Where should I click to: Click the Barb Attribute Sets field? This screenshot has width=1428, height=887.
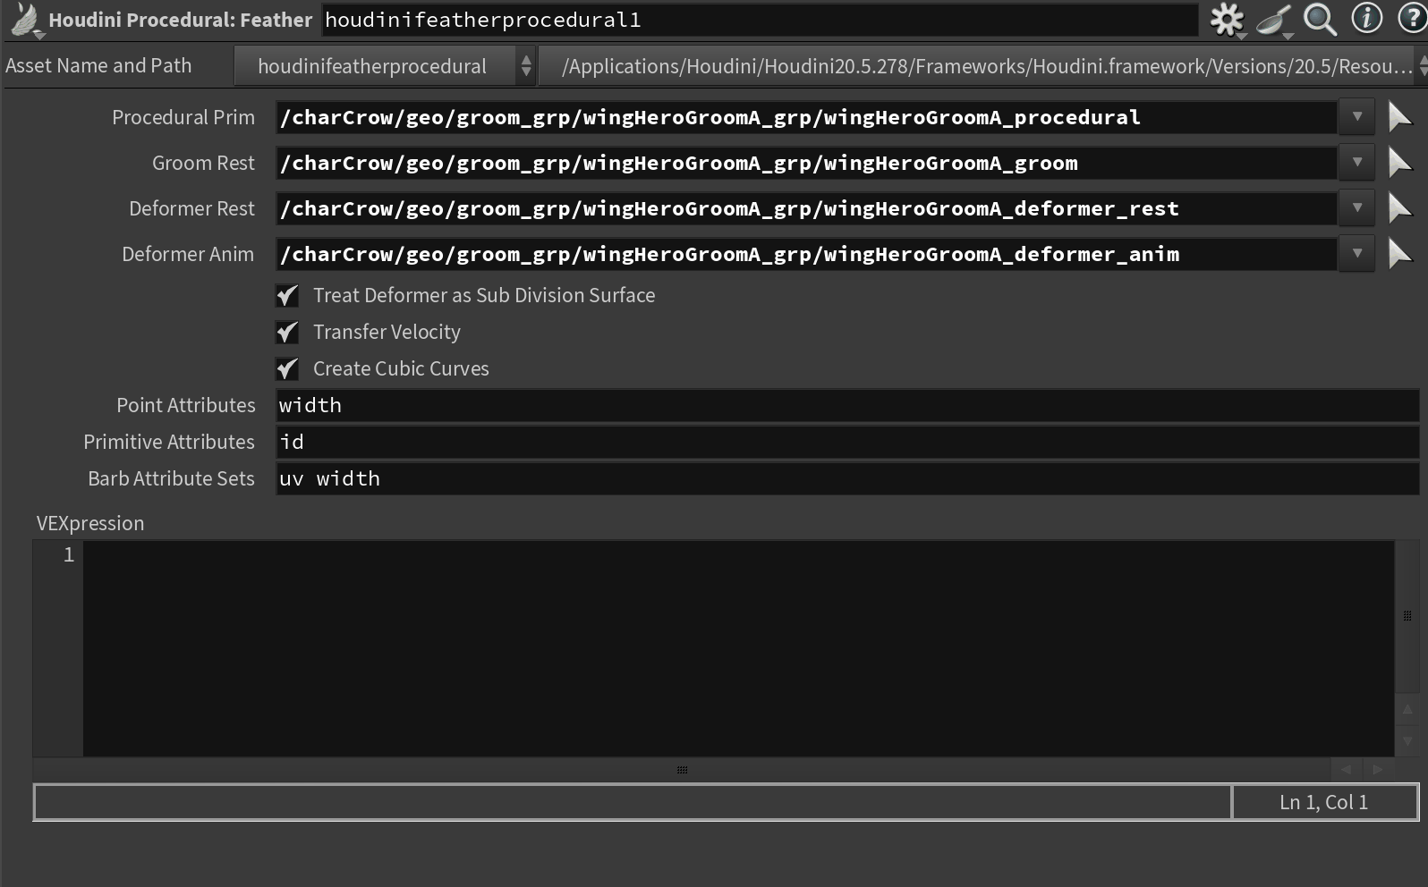[847, 478]
